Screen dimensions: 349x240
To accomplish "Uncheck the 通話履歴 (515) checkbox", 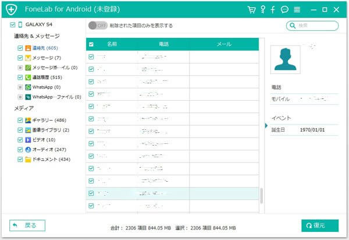I will tap(20, 77).
